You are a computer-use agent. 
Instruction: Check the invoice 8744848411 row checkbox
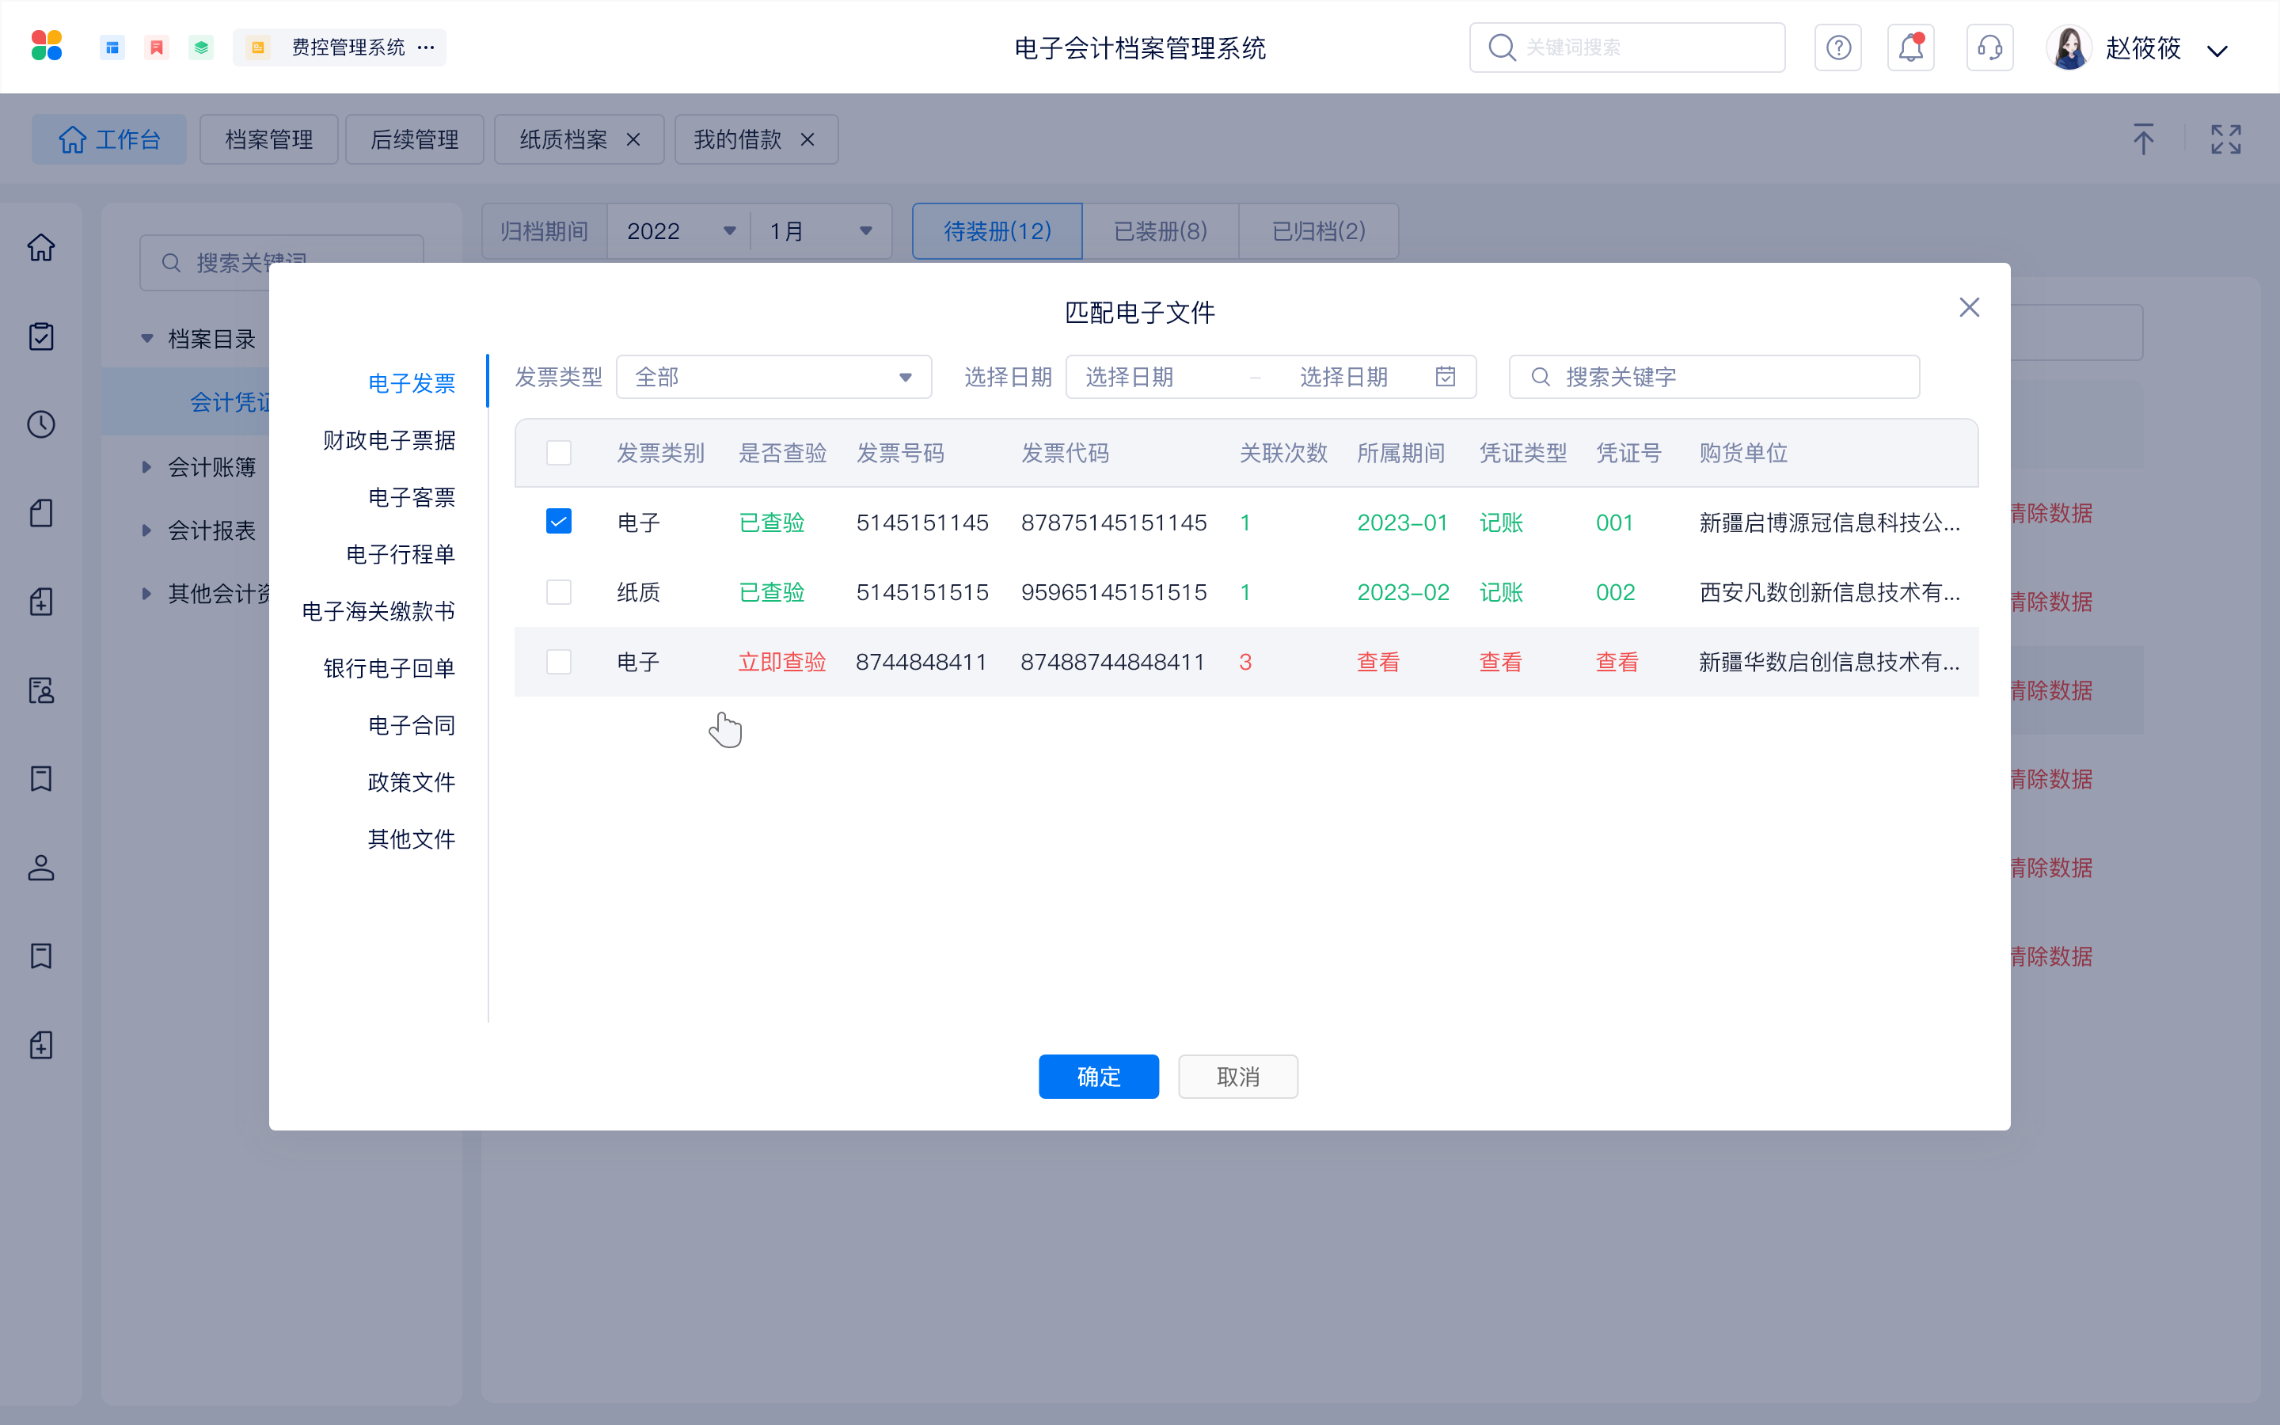click(559, 662)
